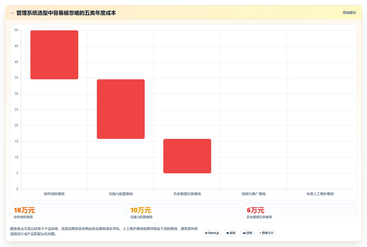Click y-axis value 35
This screenshot has height=247, width=367.
click(16, 78)
